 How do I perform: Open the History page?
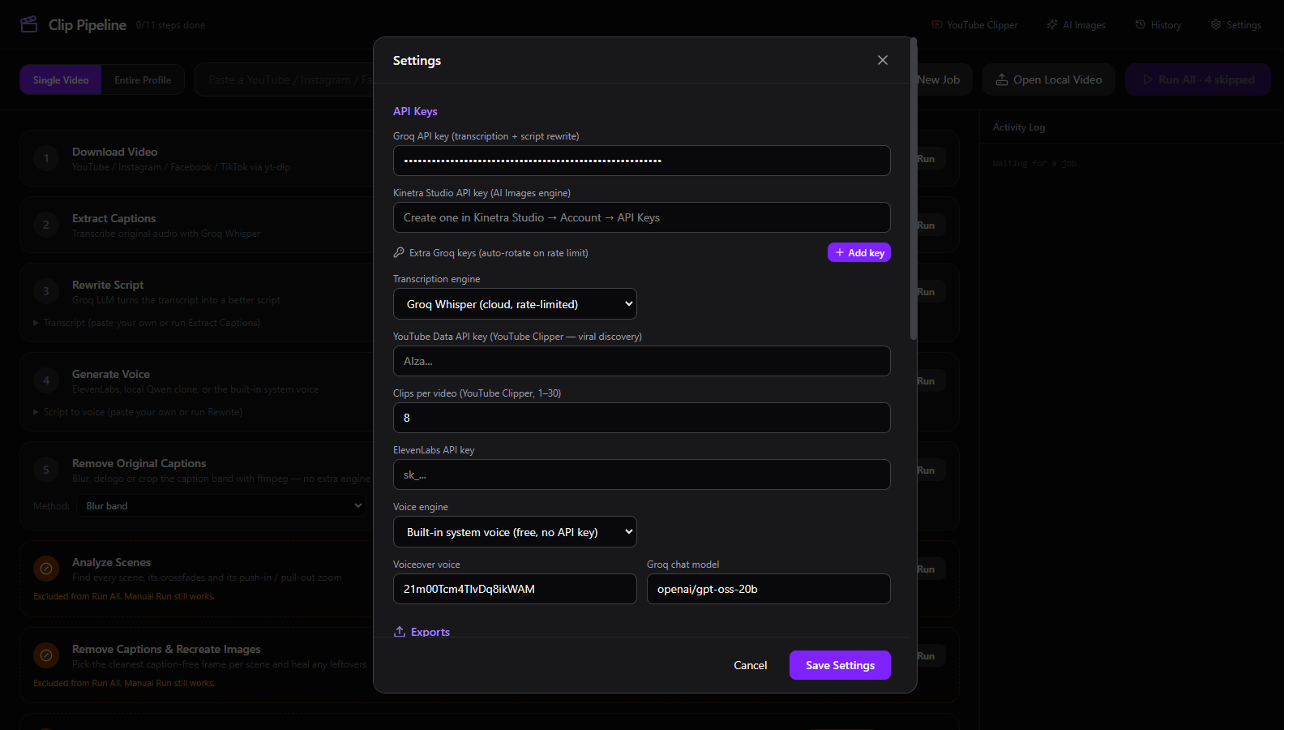1158,25
